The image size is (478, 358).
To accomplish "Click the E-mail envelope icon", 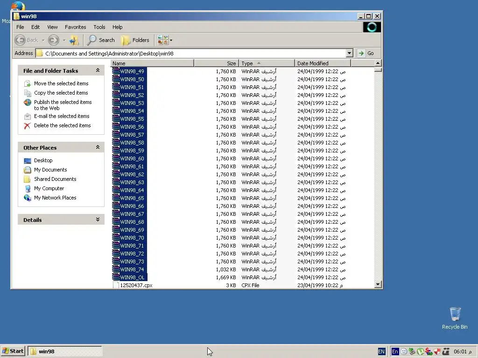I will point(28,116).
